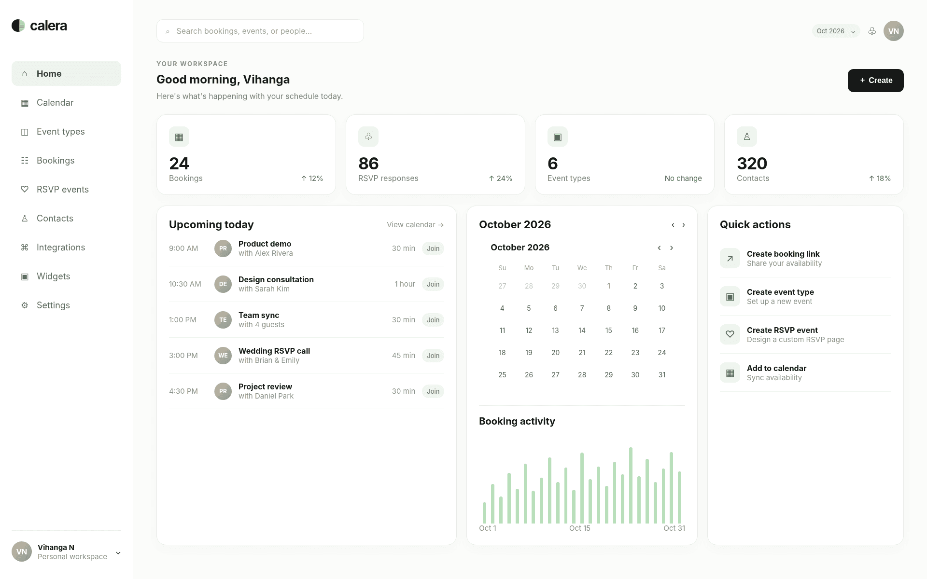Go to next month in card header

click(684, 225)
